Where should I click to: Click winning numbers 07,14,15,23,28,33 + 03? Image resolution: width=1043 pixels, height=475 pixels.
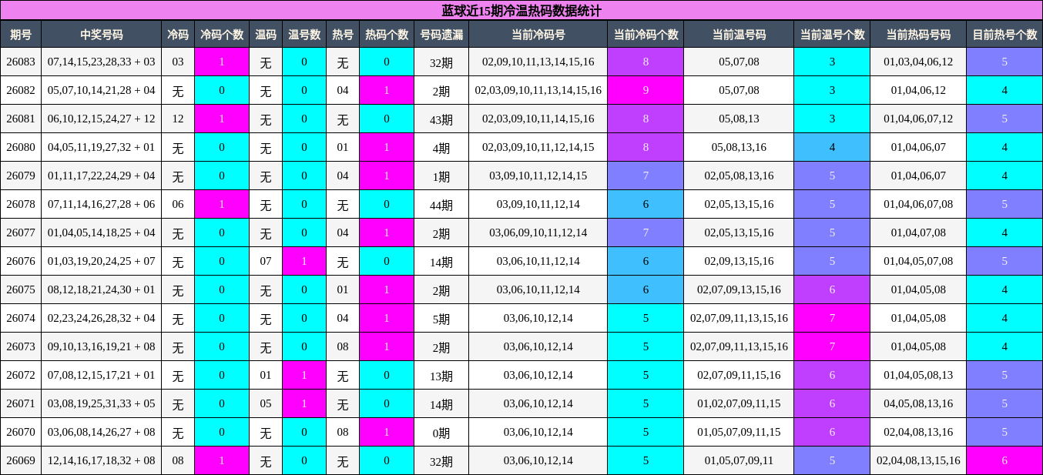coord(101,62)
